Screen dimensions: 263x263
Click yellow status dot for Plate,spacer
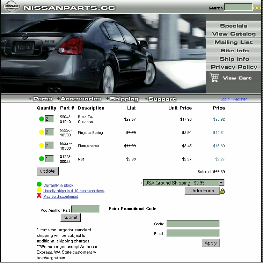[x=41, y=145]
